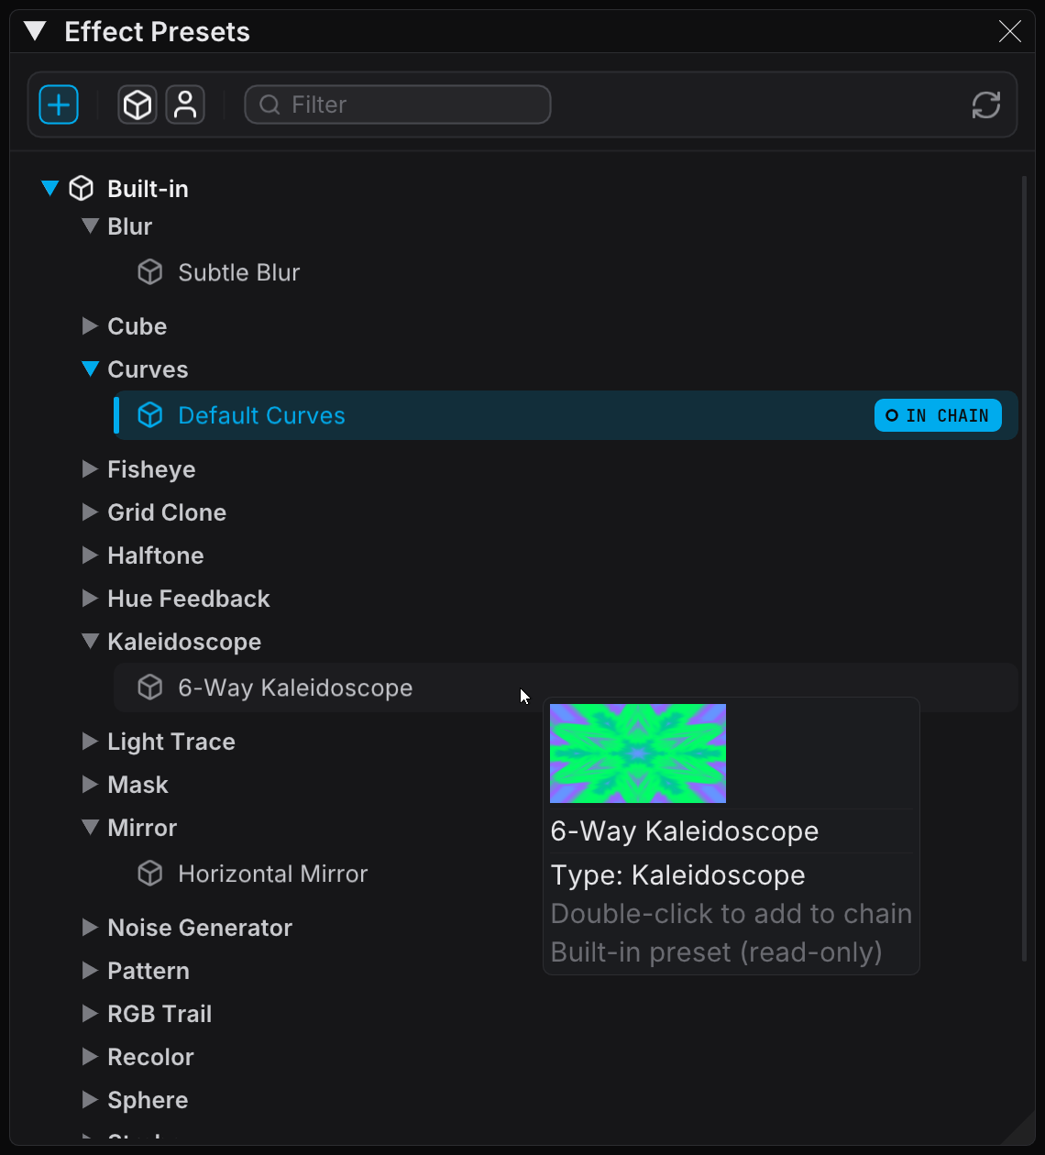Select the Subtle Blur preset
This screenshot has width=1045, height=1155.
pos(239,272)
